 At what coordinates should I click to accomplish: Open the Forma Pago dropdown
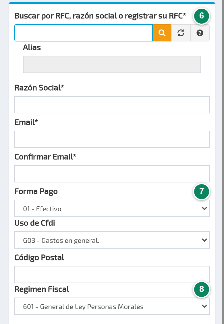[112, 208]
